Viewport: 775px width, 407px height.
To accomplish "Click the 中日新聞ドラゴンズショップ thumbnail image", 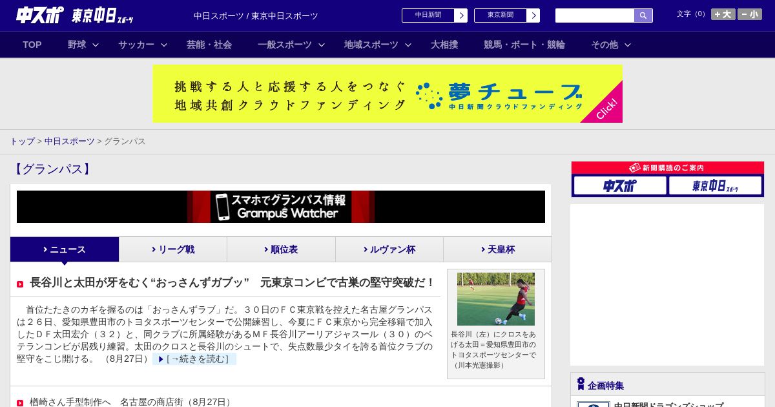I will click(594, 404).
